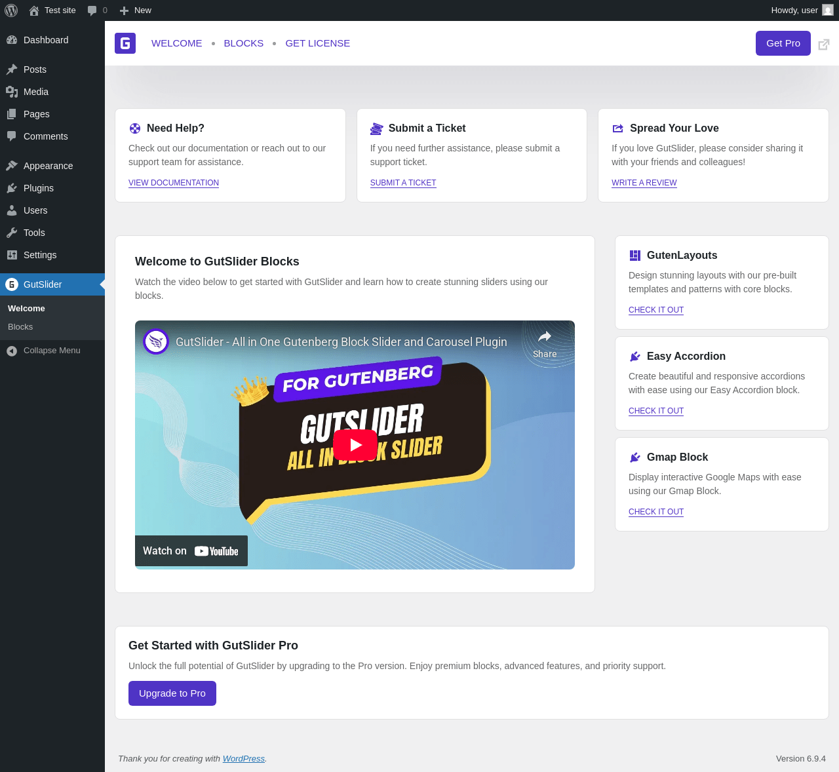839x772 pixels.
Task: Open the comments bubble in admin bar
Action: coord(97,10)
